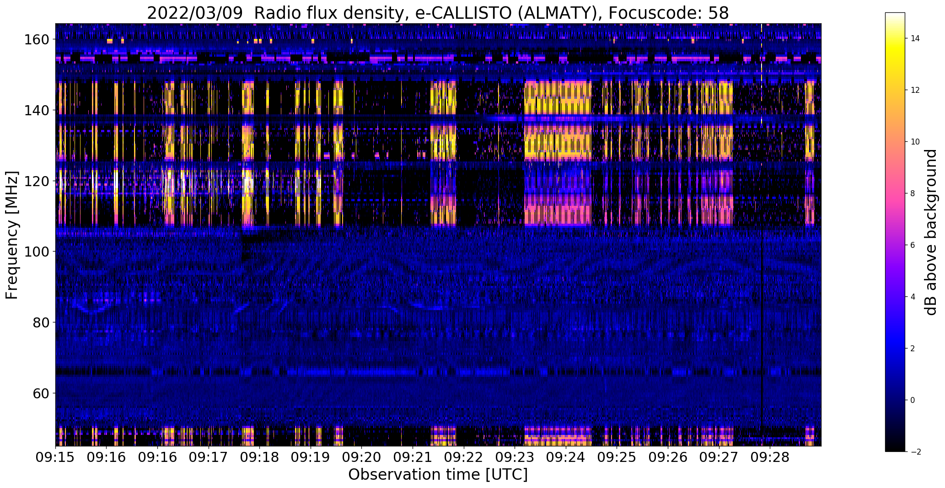Click the 09:28 time tick label
Screen dimensions: 945x488
click(x=770, y=457)
